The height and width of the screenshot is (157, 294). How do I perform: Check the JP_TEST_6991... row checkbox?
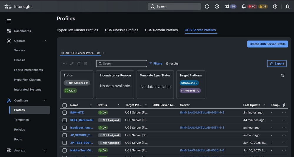tap(64, 143)
